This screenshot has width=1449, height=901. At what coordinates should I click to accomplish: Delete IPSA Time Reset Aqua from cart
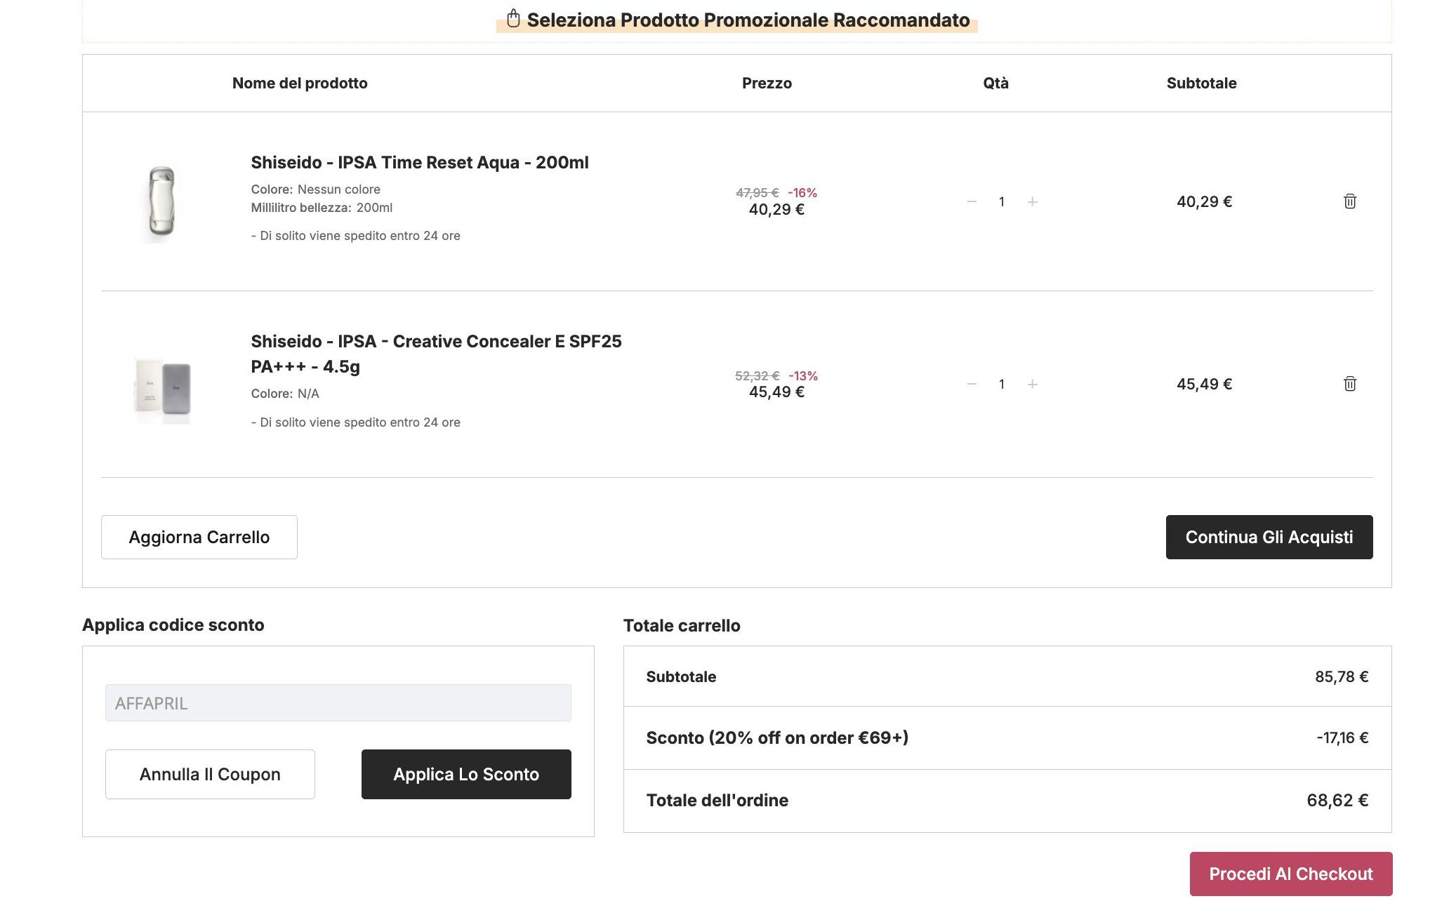coord(1349,201)
